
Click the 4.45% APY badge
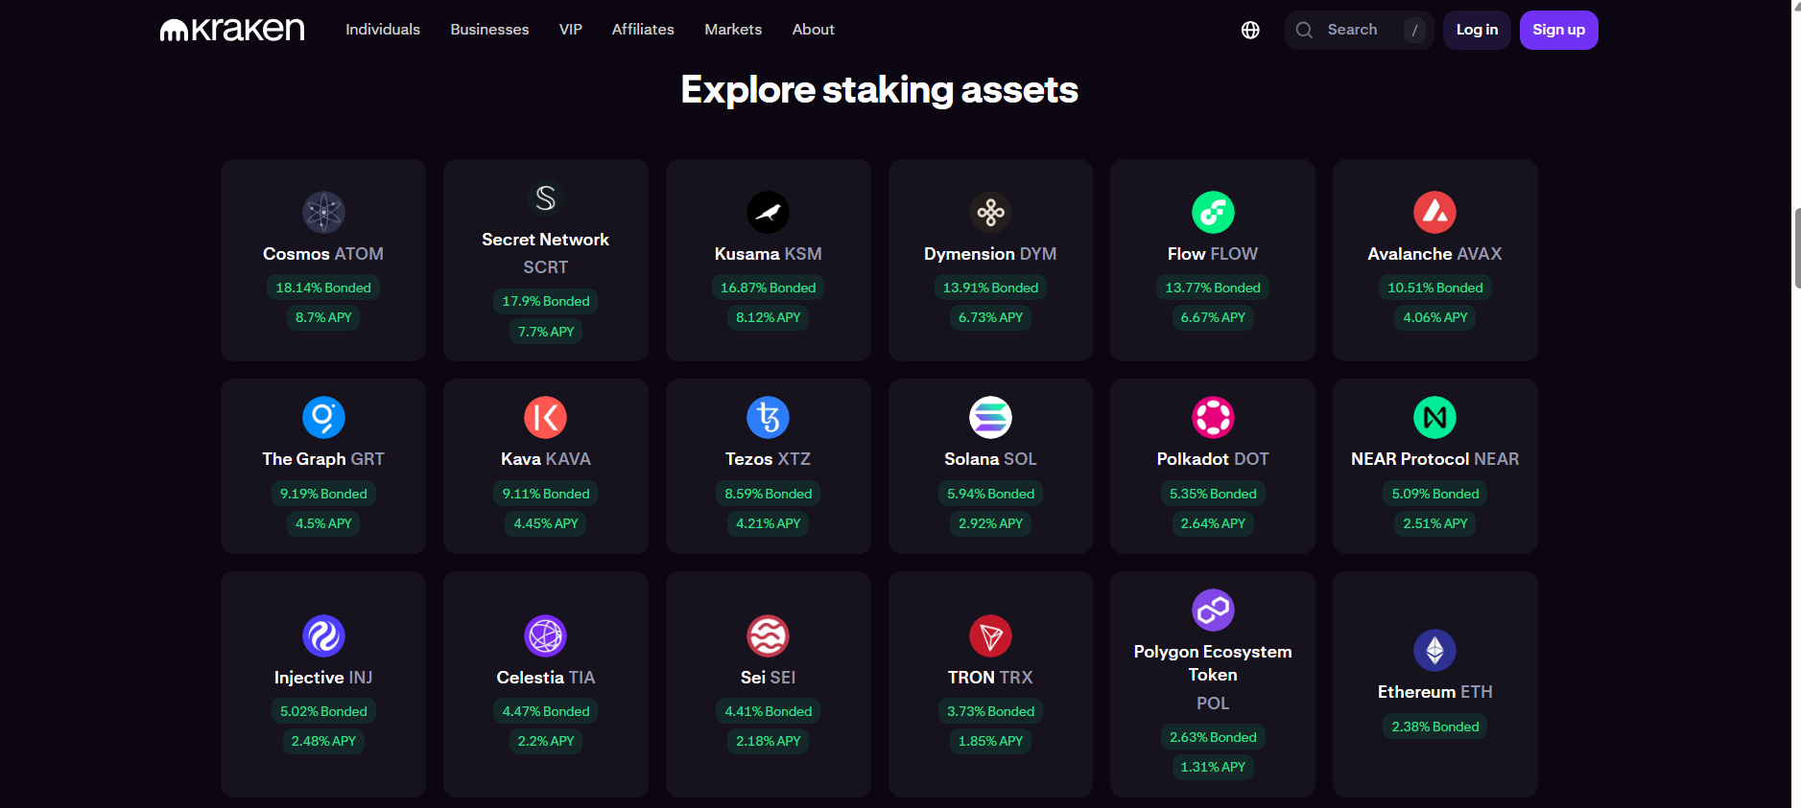pyautogui.click(x=546, y=523)
